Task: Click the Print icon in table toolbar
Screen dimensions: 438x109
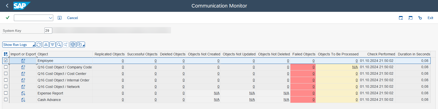Action: [73, 45]
